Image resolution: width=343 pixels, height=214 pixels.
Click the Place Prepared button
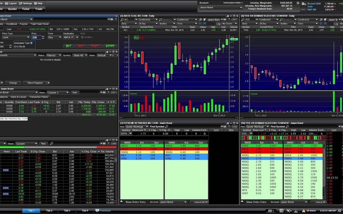pyautogui.click(x=35, y=83)
